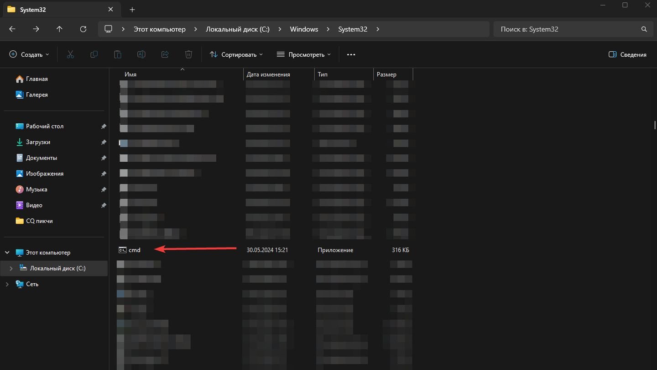
Task: Open the Создать dropdown menu
Action: pyautogui.click(x=29, y=54)
